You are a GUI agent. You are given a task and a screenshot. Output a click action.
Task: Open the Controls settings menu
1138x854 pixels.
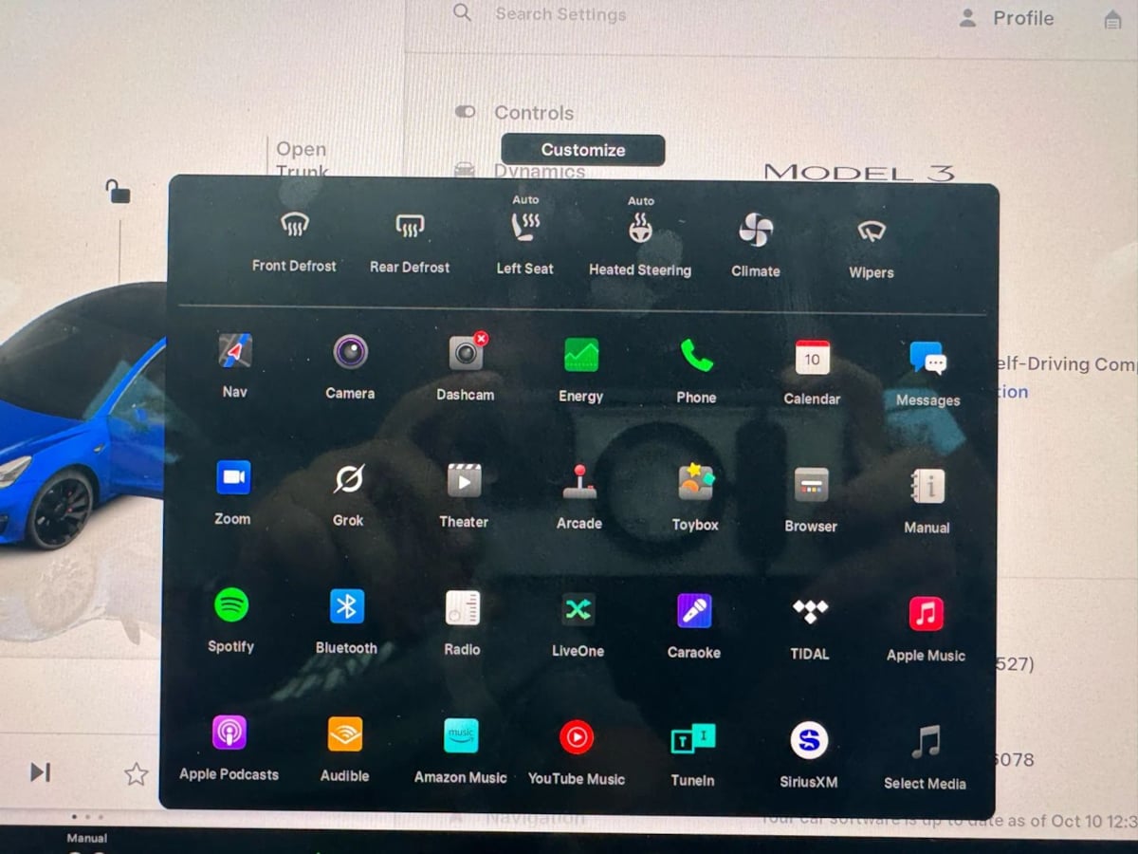(533, 113)
